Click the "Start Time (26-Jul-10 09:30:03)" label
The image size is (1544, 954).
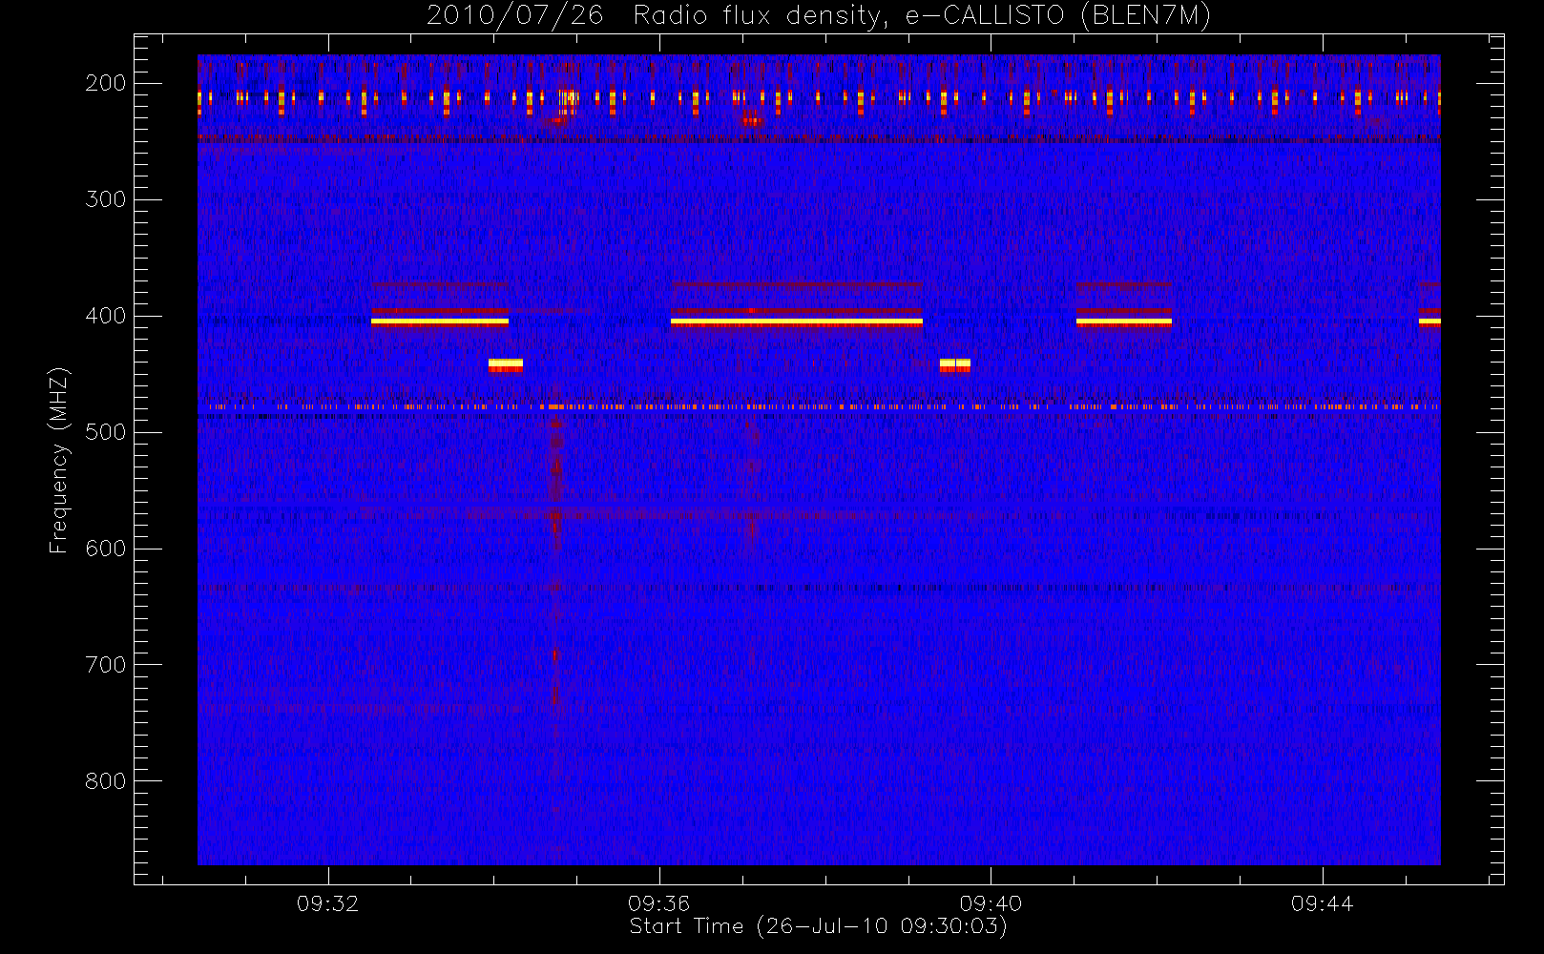(x=818, y=926)
